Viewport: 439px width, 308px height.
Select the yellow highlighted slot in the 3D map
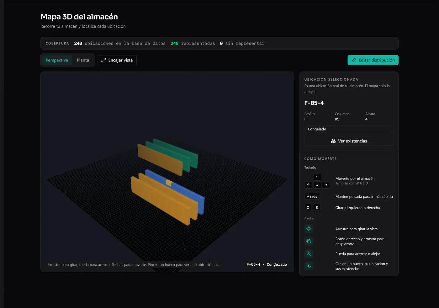169,183
